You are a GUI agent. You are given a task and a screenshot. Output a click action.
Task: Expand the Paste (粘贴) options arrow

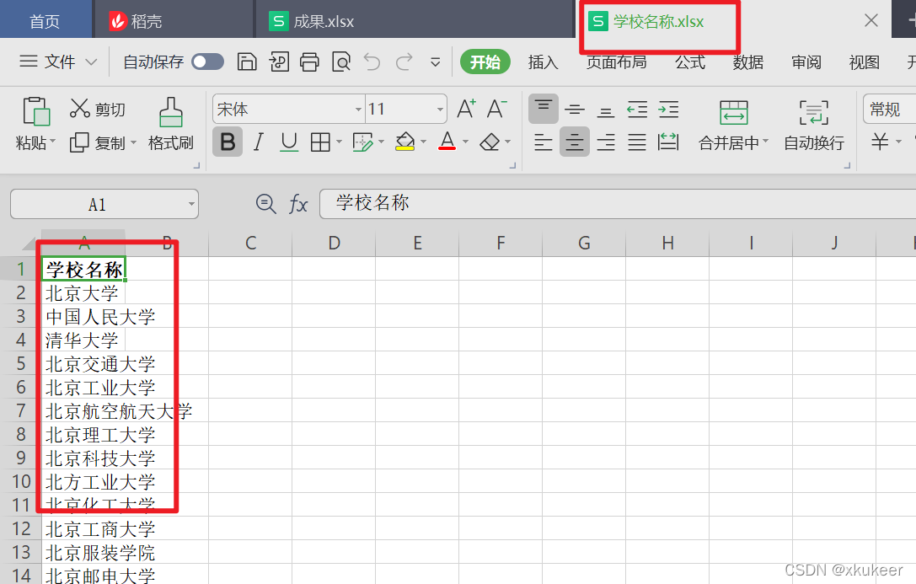tap(52, 142)
